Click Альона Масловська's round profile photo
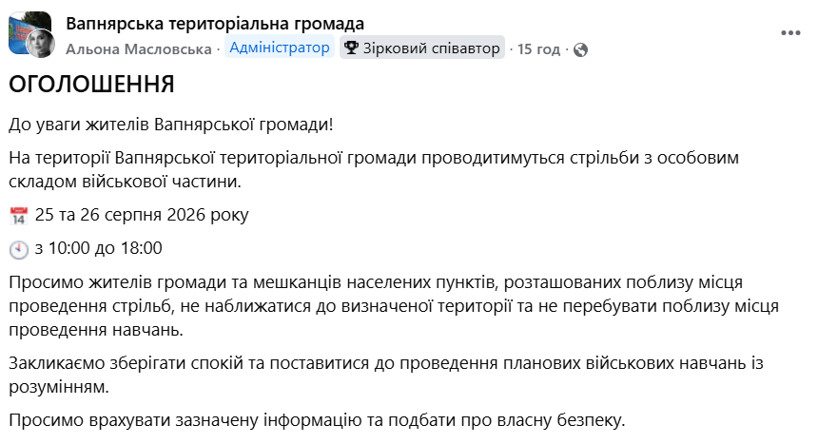818x444 pixels. point(41,44)
